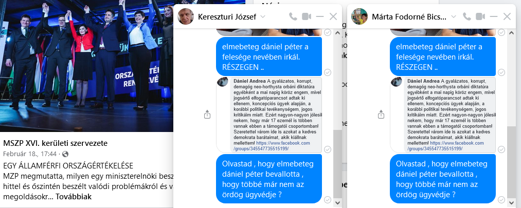This screenshot has height=208, width=521.
Task: Click Márta Fodorné profile avatar
Action: (x=360, y=16)
